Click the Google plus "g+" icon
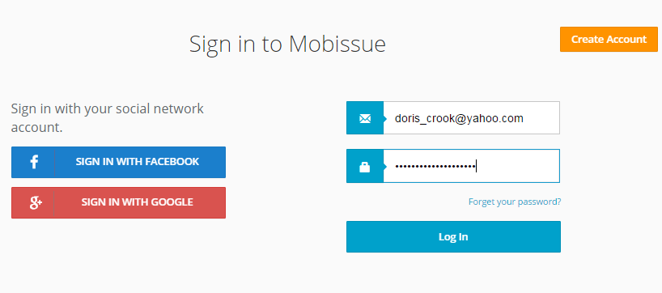The height and width of the screenshot is (293, 662). tap(36, 203)
